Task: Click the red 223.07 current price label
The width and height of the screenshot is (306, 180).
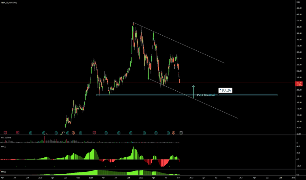Action: 299,84
